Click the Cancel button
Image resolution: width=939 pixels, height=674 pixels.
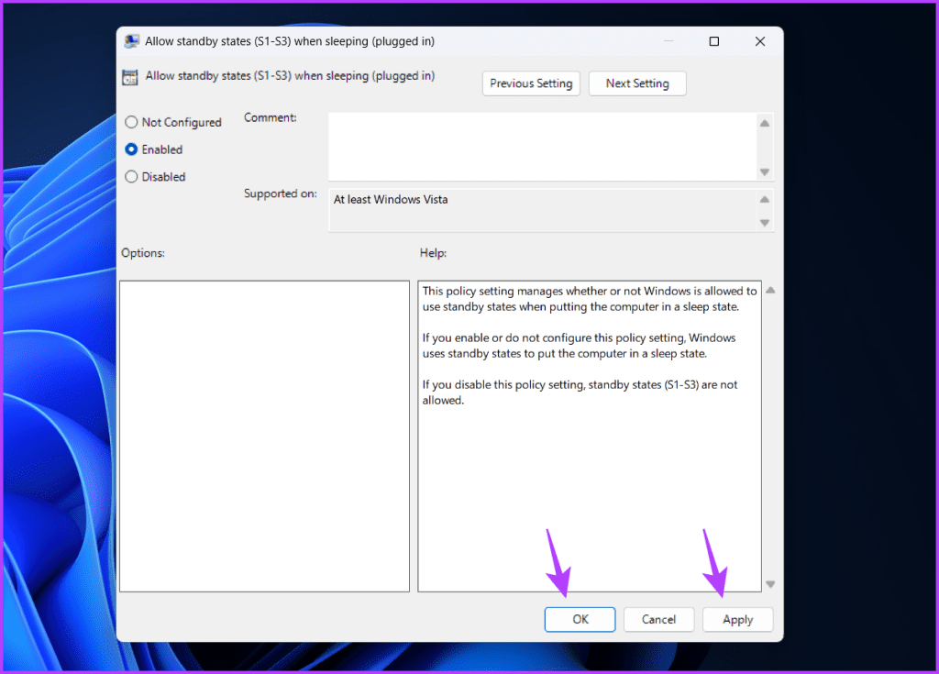click(x=658, y=620)
